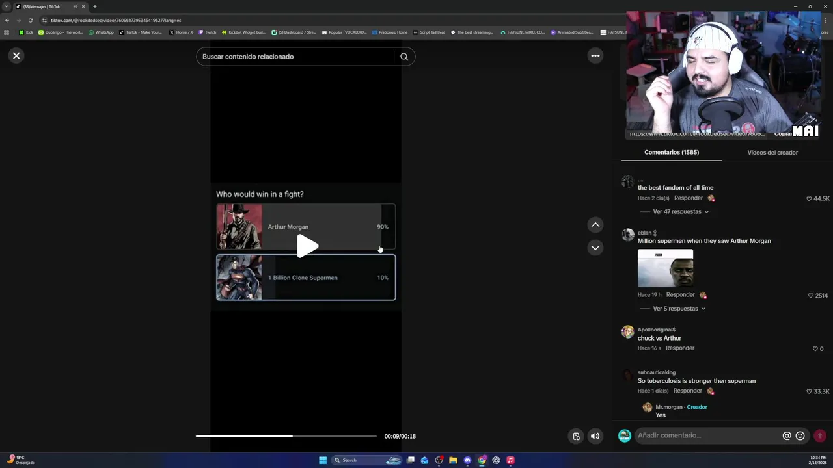Open the Kick bookmark
Screen dimensions: 833x468
pyautogui.click(x=25, y=32)
